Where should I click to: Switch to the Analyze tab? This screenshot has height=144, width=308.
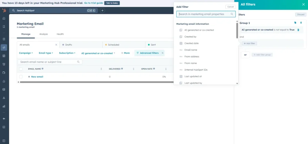pos(44,34)
